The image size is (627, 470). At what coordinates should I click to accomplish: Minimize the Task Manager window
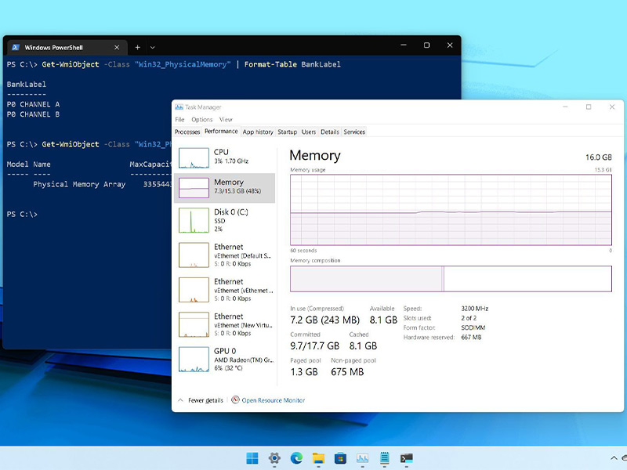[565, 107]
